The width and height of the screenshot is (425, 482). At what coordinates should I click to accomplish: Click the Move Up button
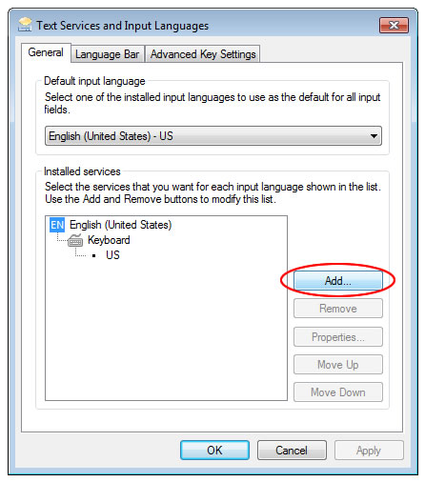click(338, 365)
